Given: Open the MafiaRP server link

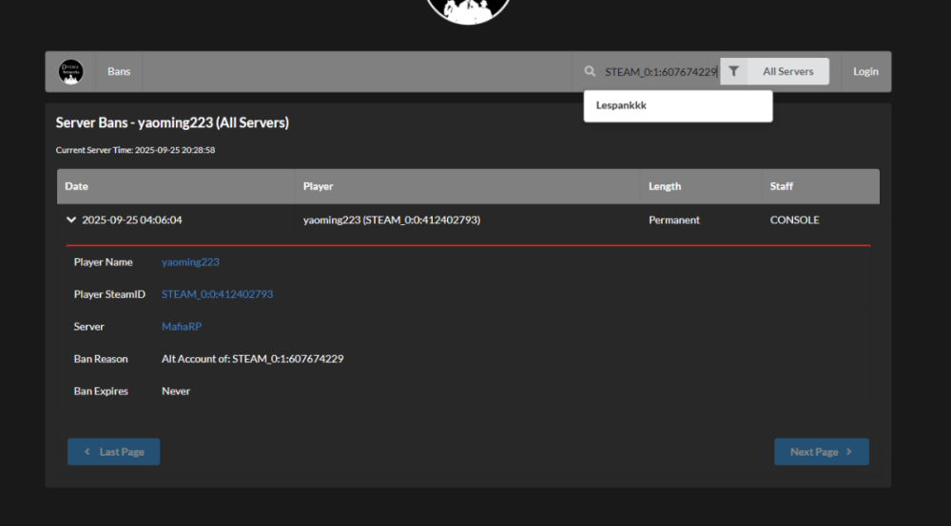Looking at the screenshot, I should (x=182, y=327).
